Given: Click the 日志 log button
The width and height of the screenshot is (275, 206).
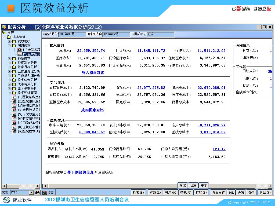Looking at the screenshot, I should click(193, 185).
